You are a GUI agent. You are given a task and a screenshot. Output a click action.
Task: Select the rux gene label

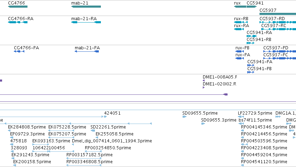click(237, 3)
